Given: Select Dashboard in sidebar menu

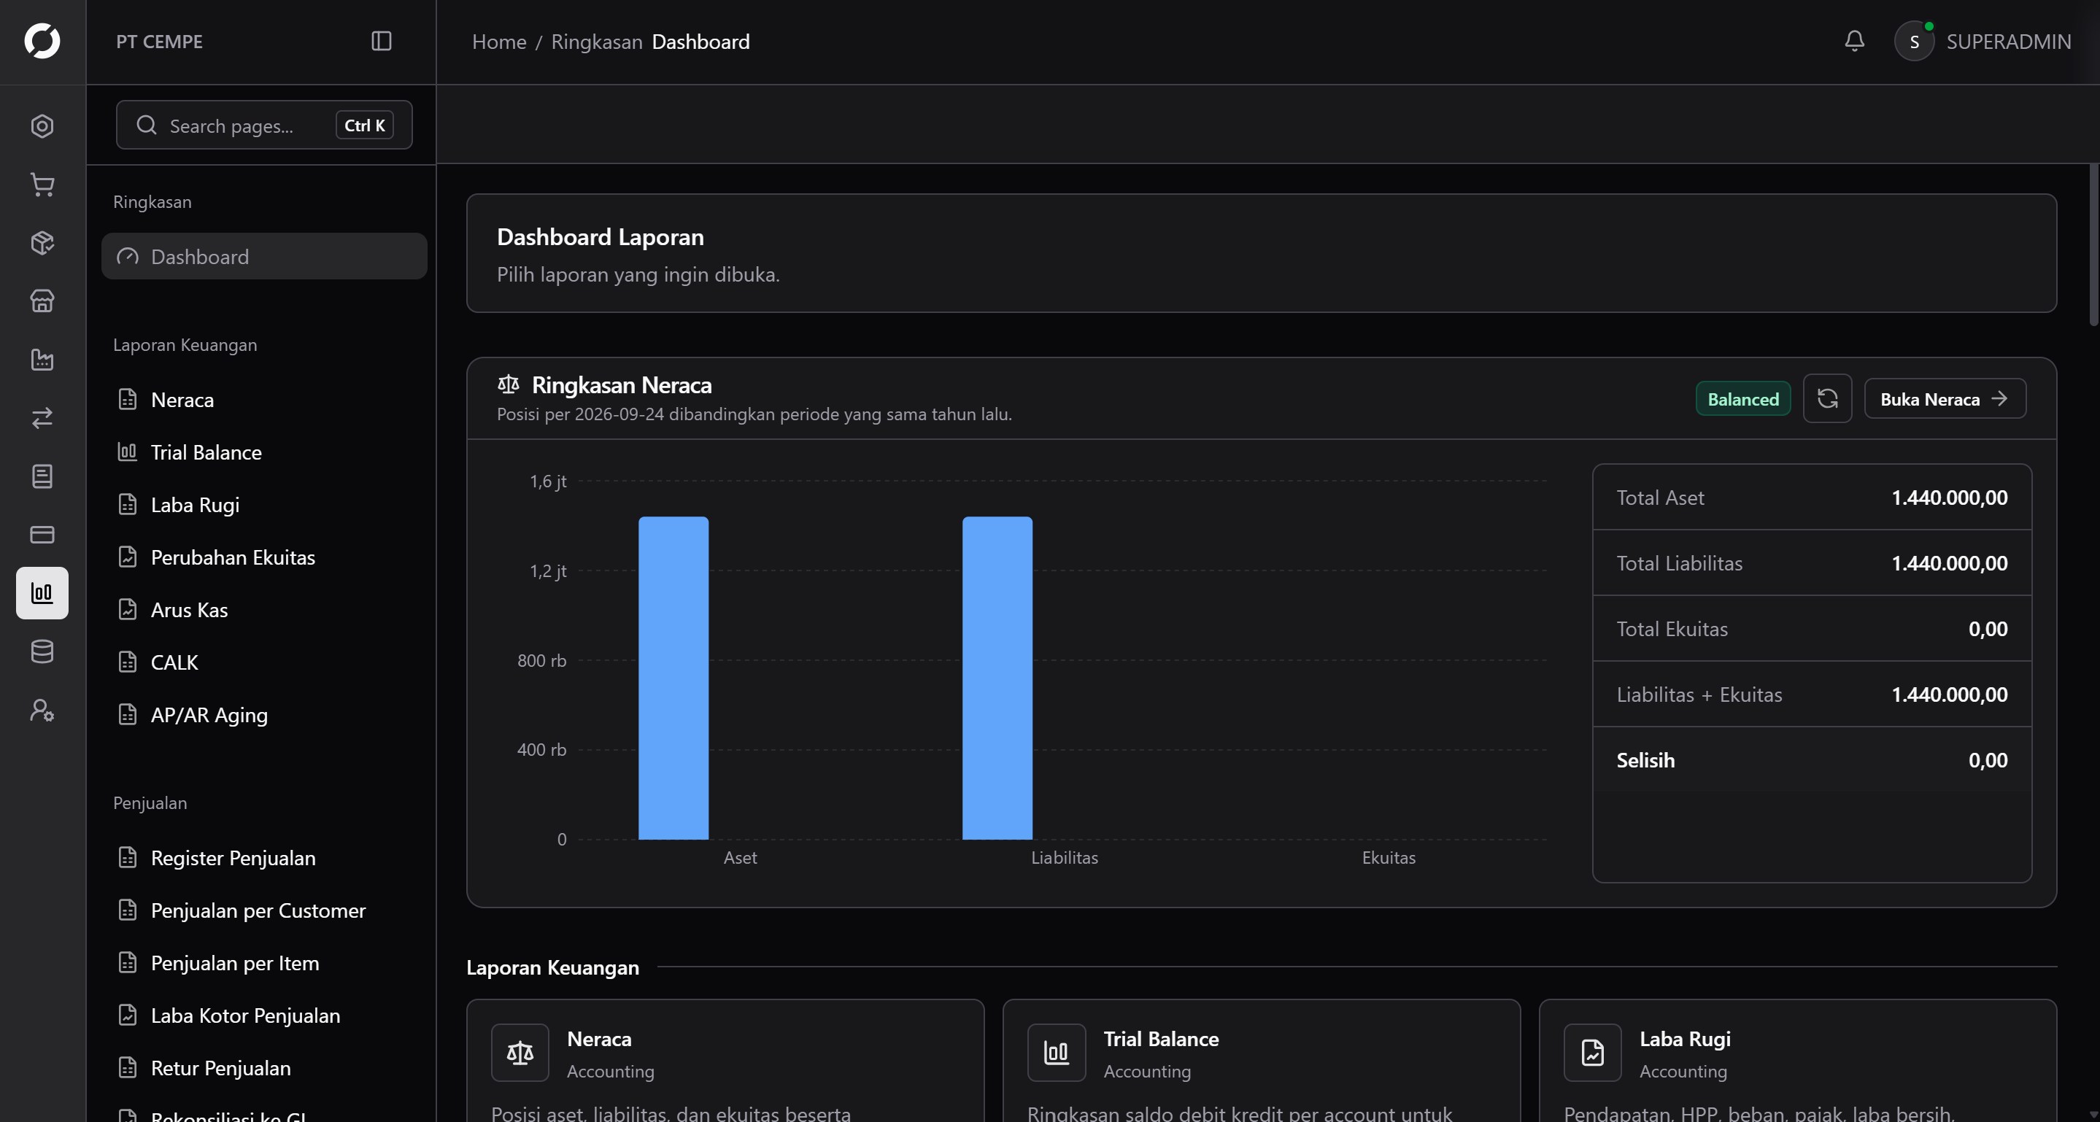Looking at the screenshot, I should click(x=264, y=256).
